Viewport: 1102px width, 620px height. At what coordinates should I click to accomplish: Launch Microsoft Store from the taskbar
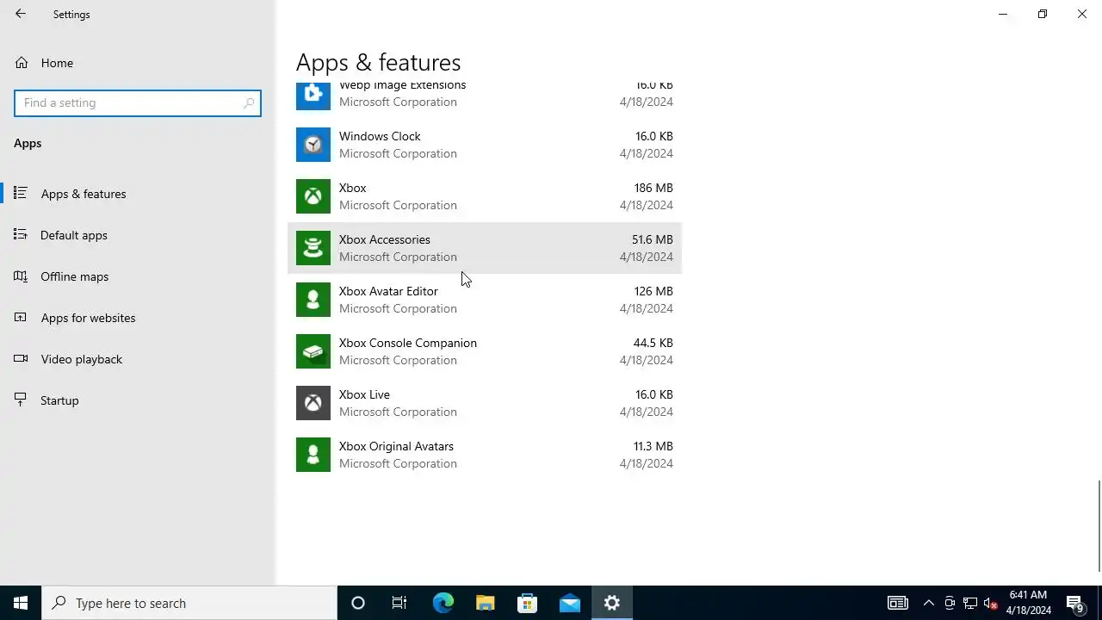[528, 603]
